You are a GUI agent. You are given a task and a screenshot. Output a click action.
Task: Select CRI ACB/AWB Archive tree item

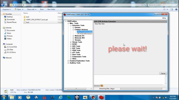(x=84, y=34)
